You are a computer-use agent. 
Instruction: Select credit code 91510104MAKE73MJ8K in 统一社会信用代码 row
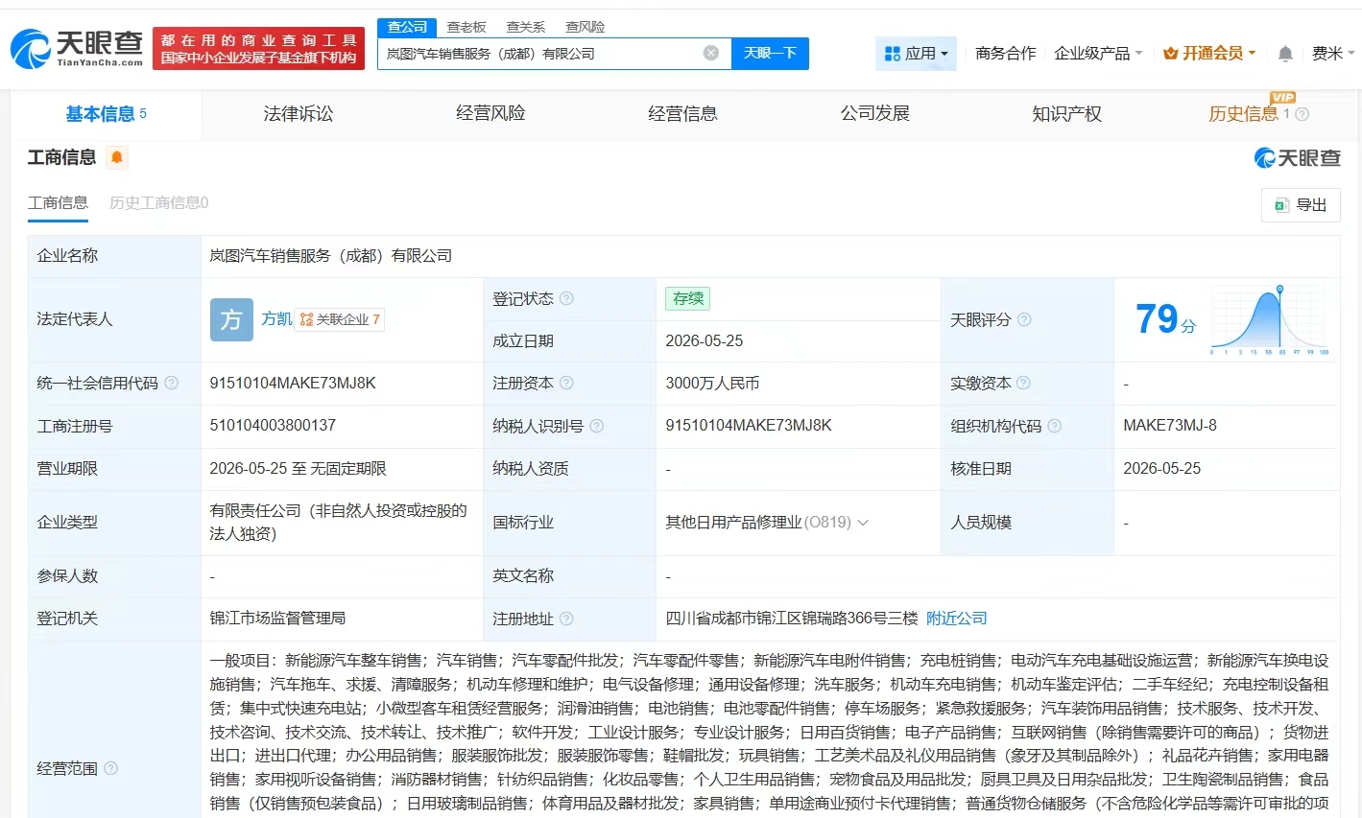[293, 383]
